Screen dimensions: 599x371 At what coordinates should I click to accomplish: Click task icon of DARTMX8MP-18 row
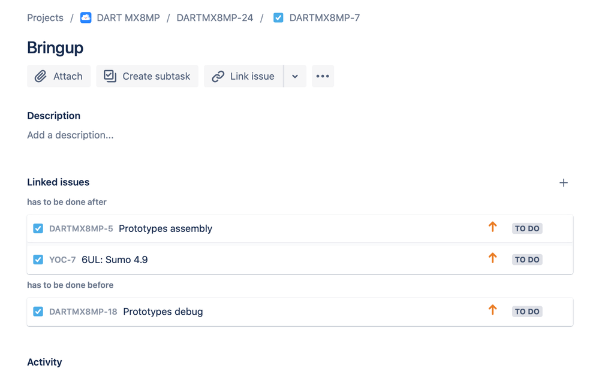(x=38, y=312)
